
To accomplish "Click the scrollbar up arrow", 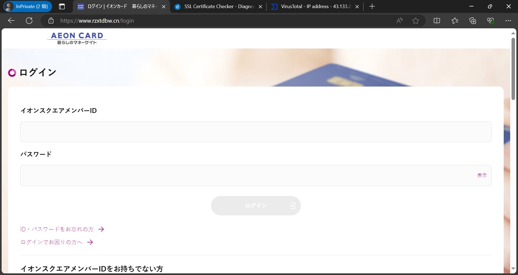I will point(513,33).
